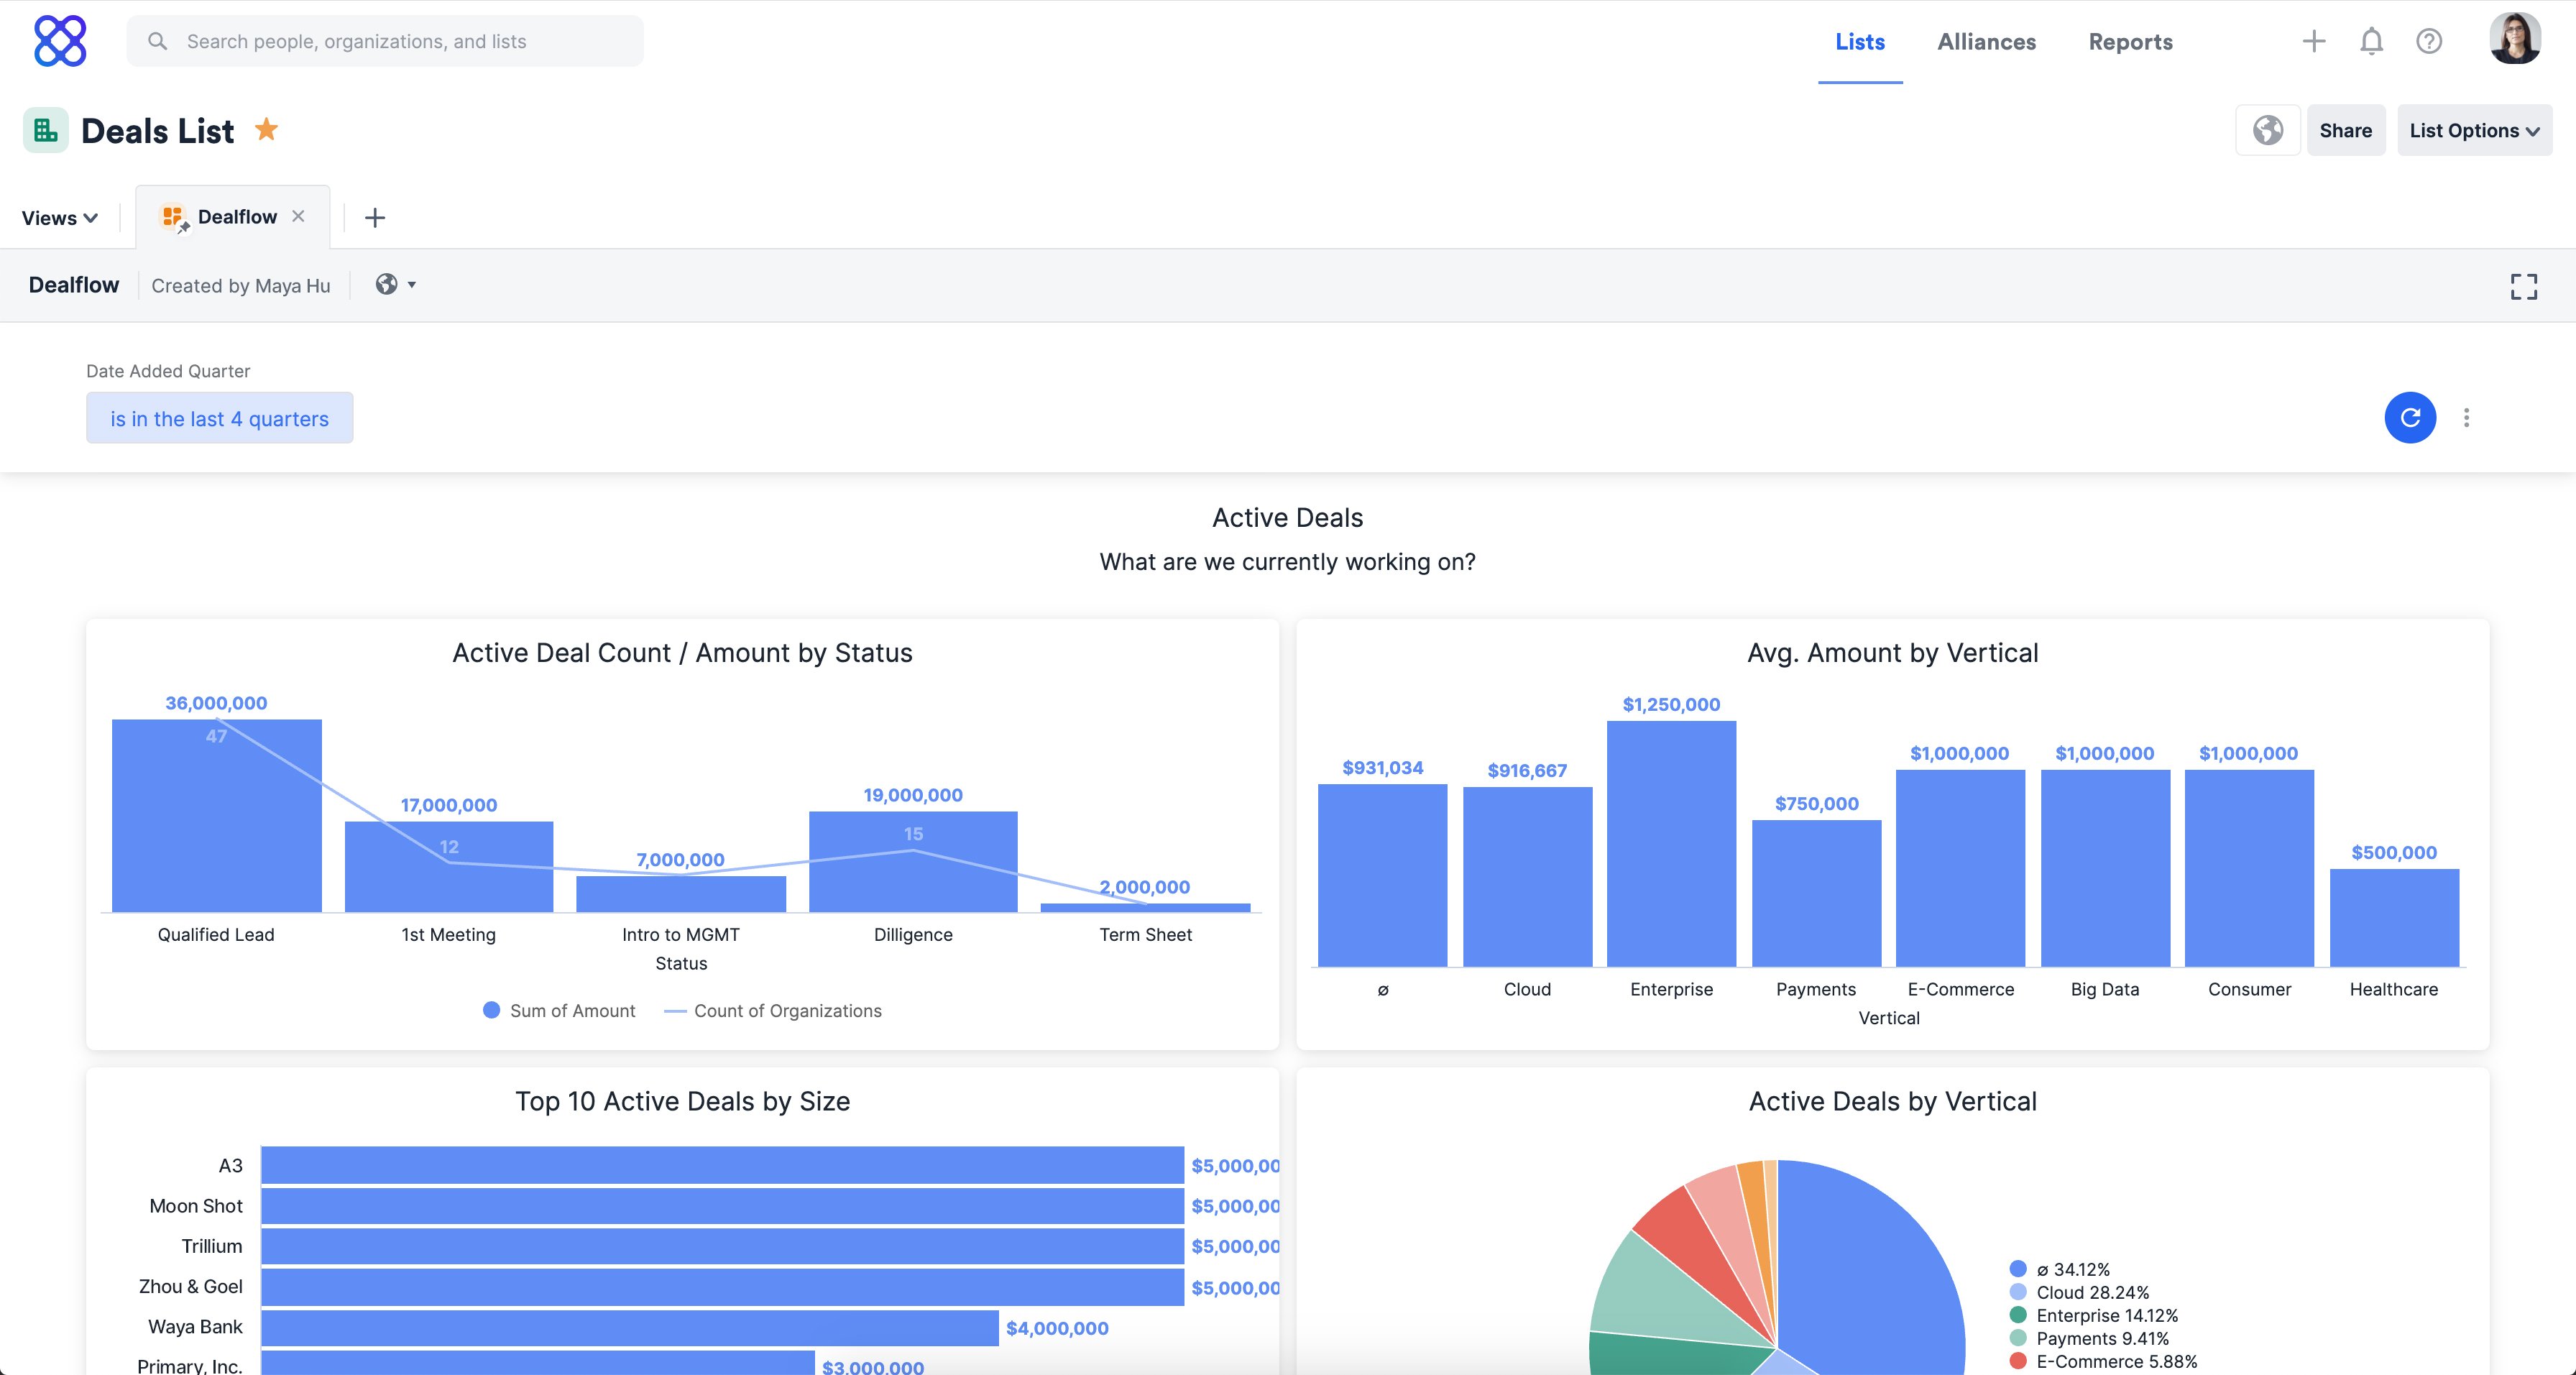Click the blue refresh button on the dashboard
2576x1375 pixels.
2411,418
